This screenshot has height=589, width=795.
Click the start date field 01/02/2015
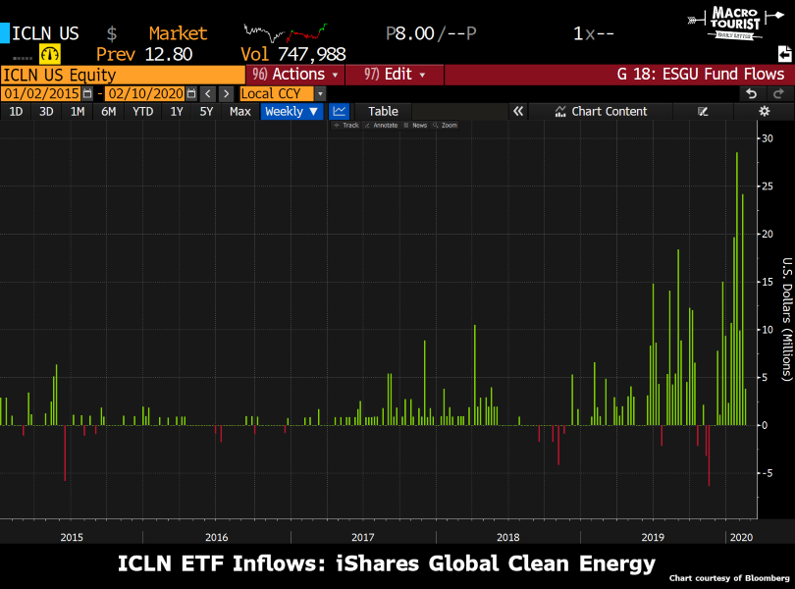[41, 94]
